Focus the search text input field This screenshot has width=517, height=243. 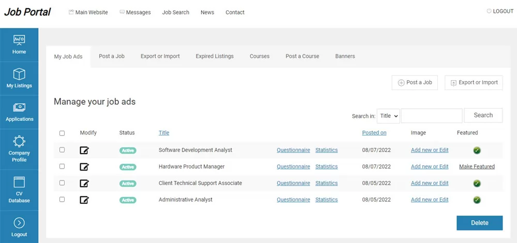click(x=432, y=116)
